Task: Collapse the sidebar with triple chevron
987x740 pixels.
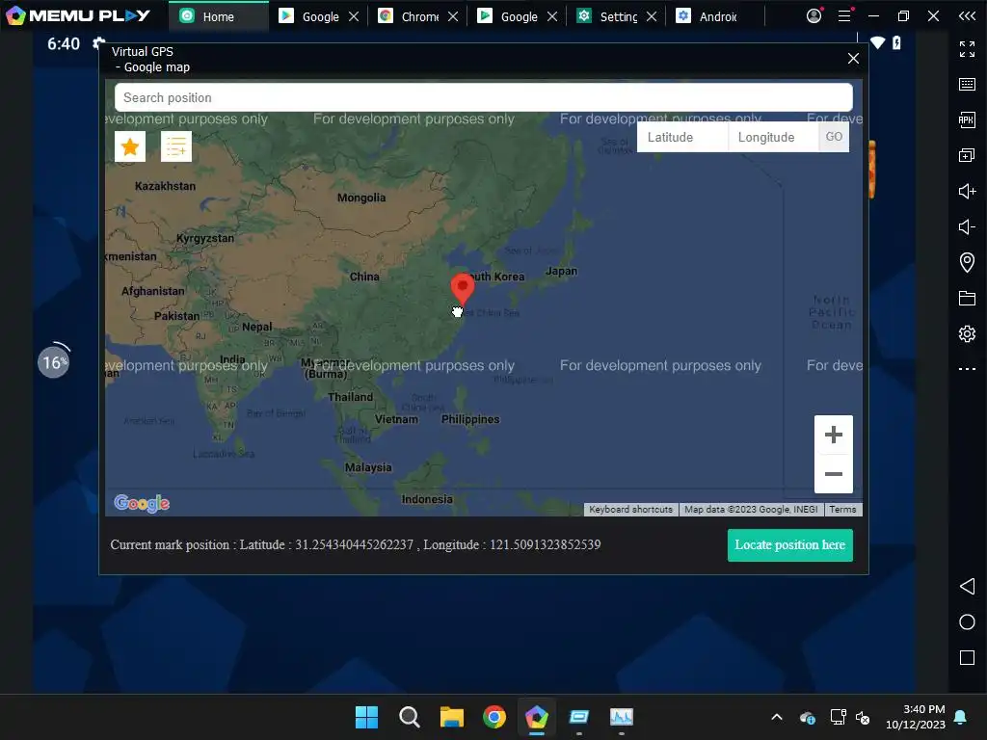Action: click(968, 15)
